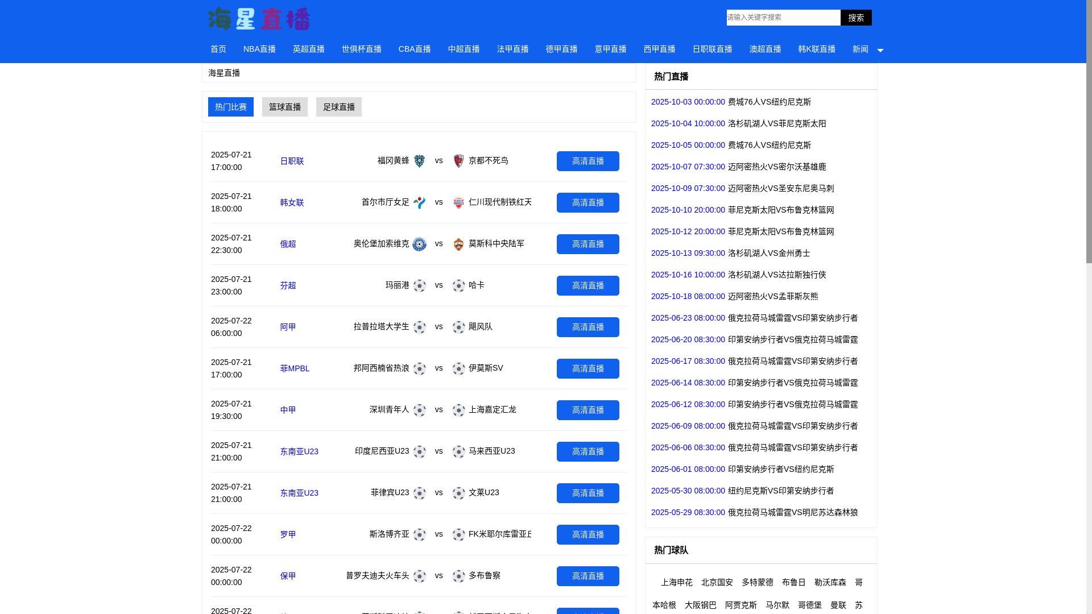Expand the navigation dropdown arrow after 新闻

[x=880, y=50]
